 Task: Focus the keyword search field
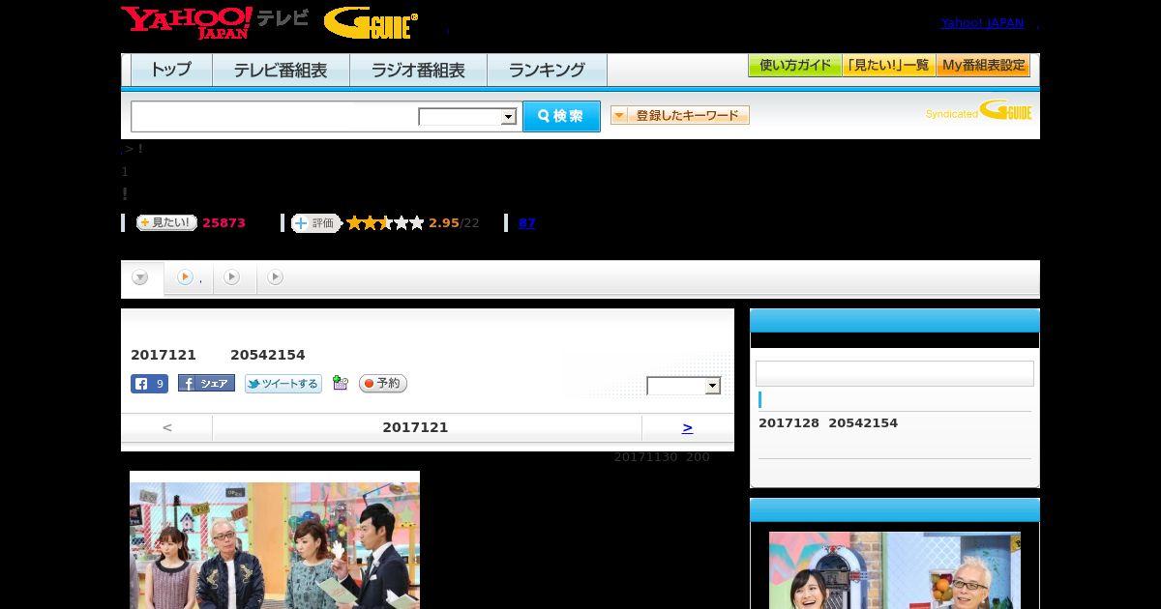pos(275,116)
